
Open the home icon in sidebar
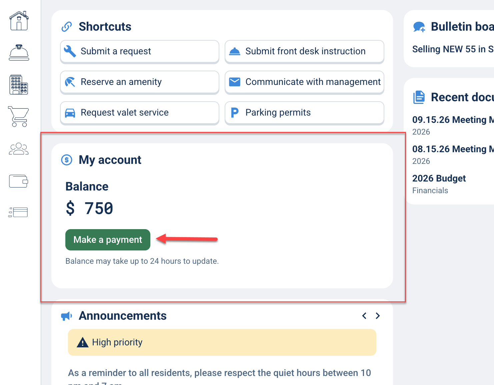tap(19, 21)
